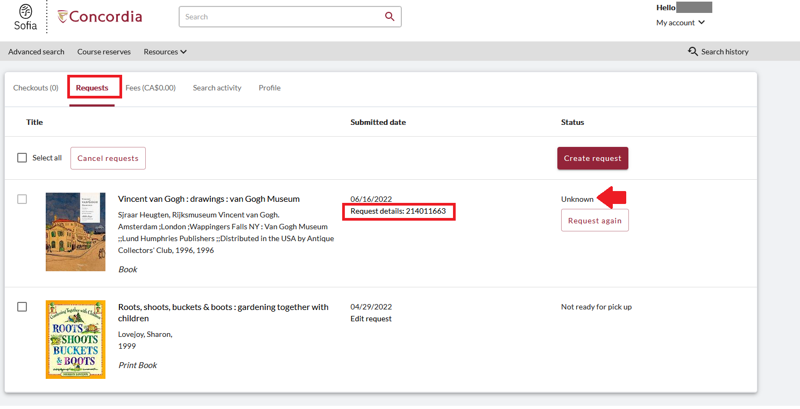Open the Roots, Shoots, Buckets & Boots cover
The image size is (800, 409).
[75, 340]
